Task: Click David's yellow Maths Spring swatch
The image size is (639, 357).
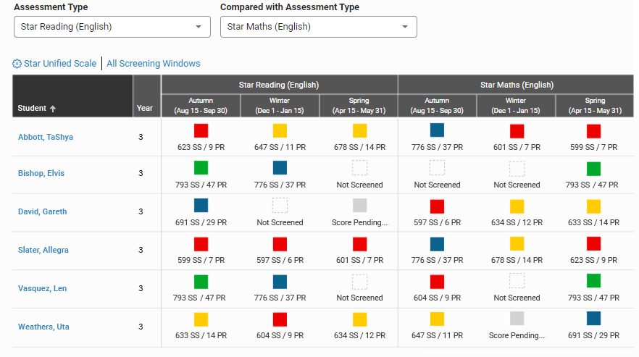Action: pos(594,206)
